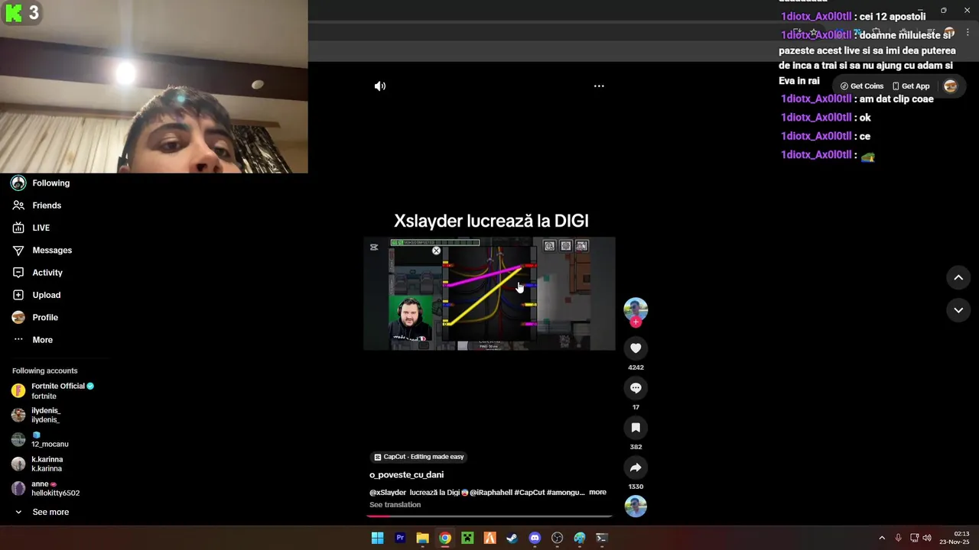979x550 pixels.
Task: Mute the TikTok video with the speaker icon
Action: click(x=380, y=86)
